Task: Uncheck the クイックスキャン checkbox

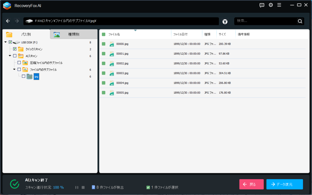Action: pyautogui.click(x=15, y=49)
